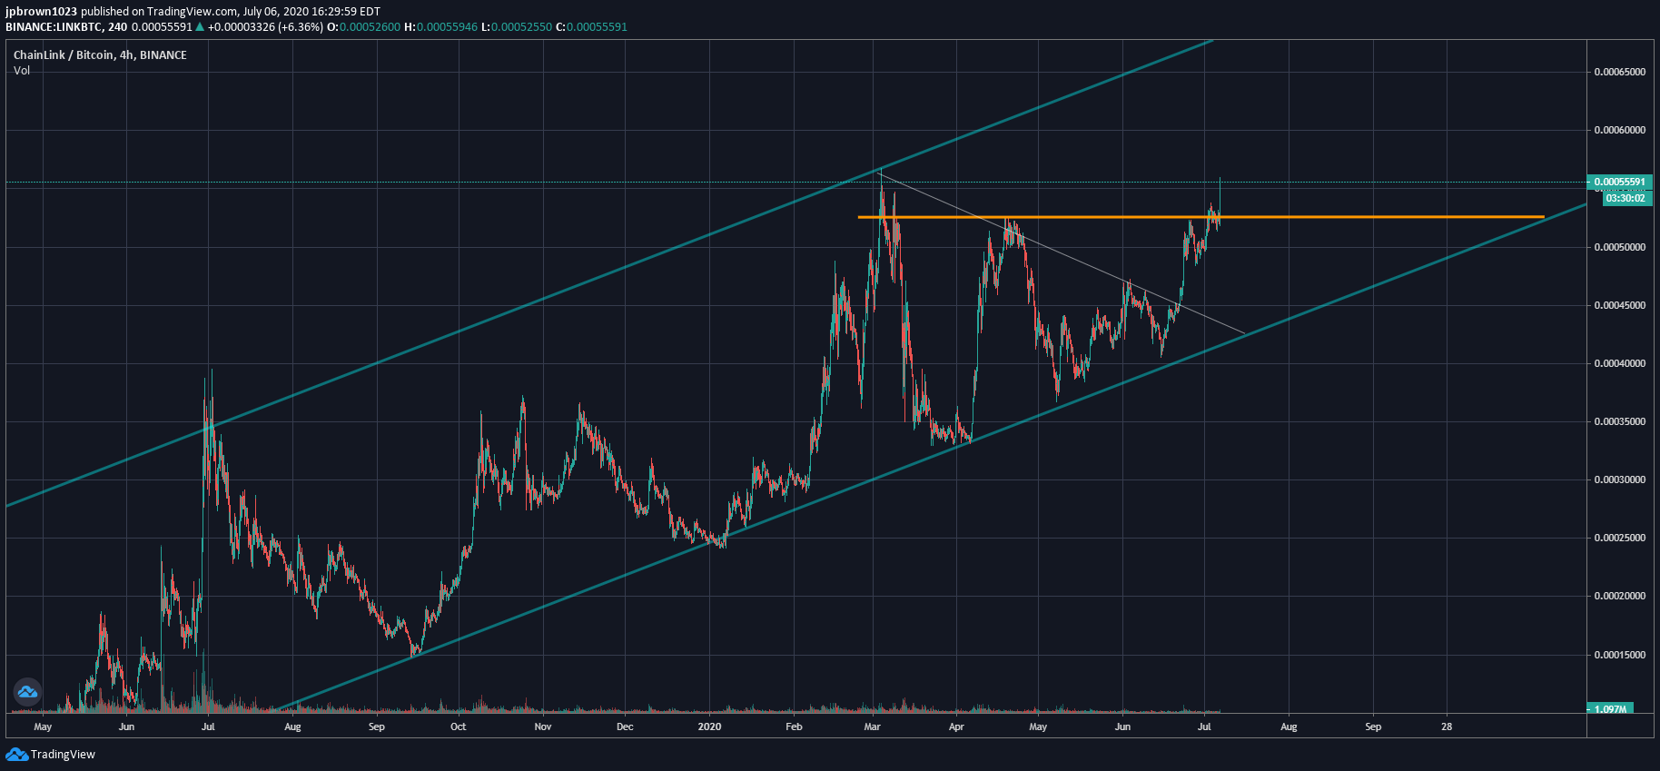Click the TradingView cloud logo at bottom left

[x=16, y=754]
